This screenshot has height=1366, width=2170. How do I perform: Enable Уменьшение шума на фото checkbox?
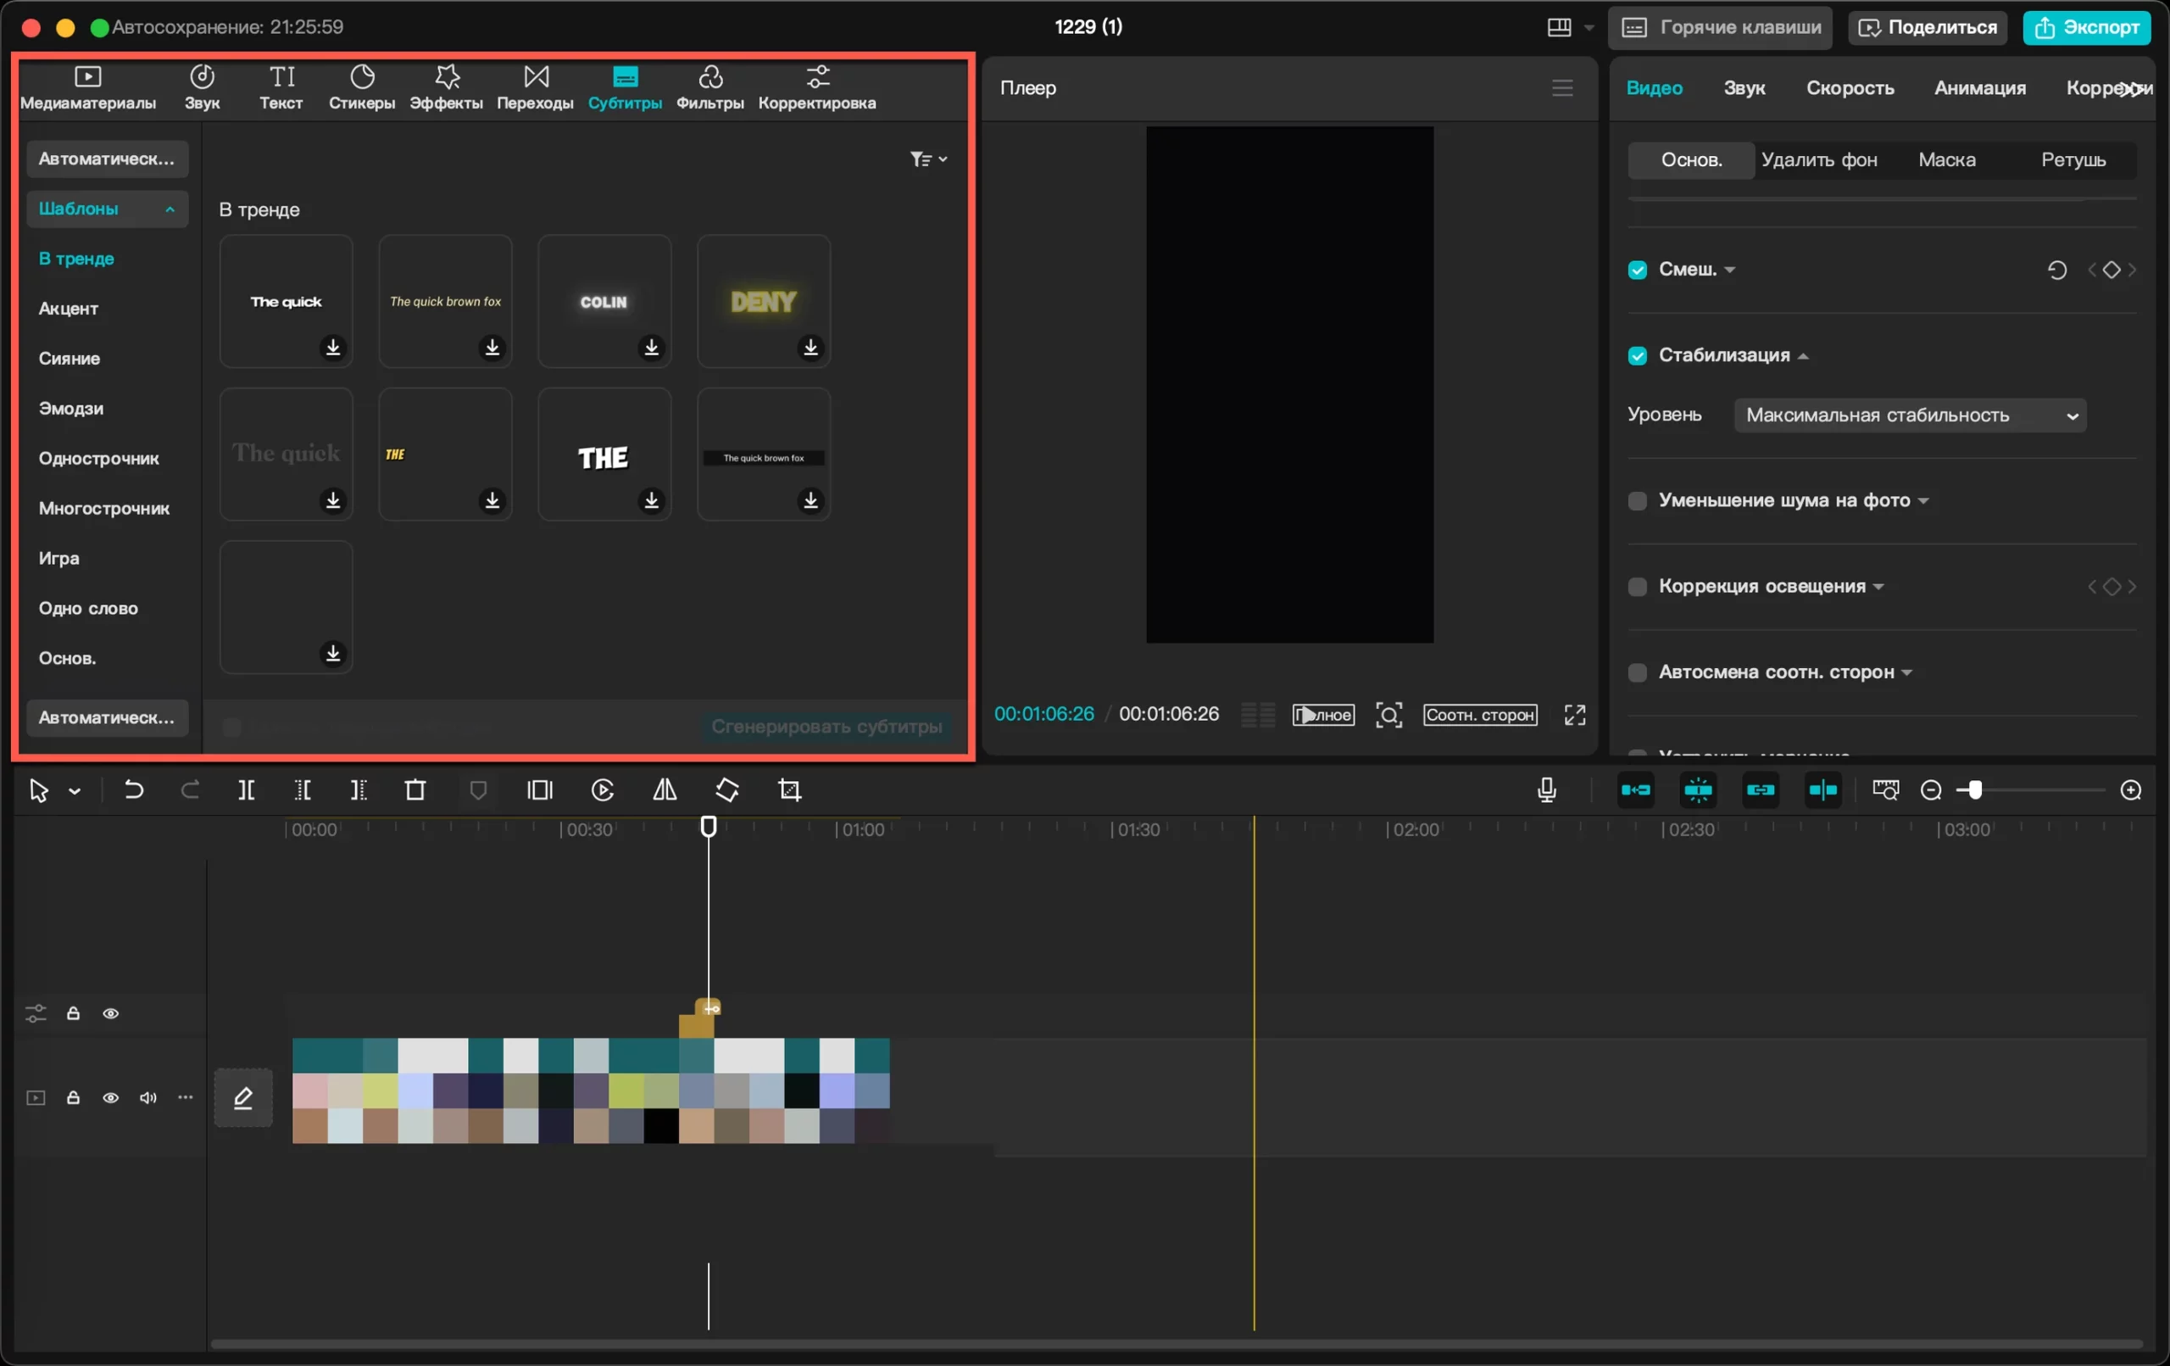coord(1638,500)
